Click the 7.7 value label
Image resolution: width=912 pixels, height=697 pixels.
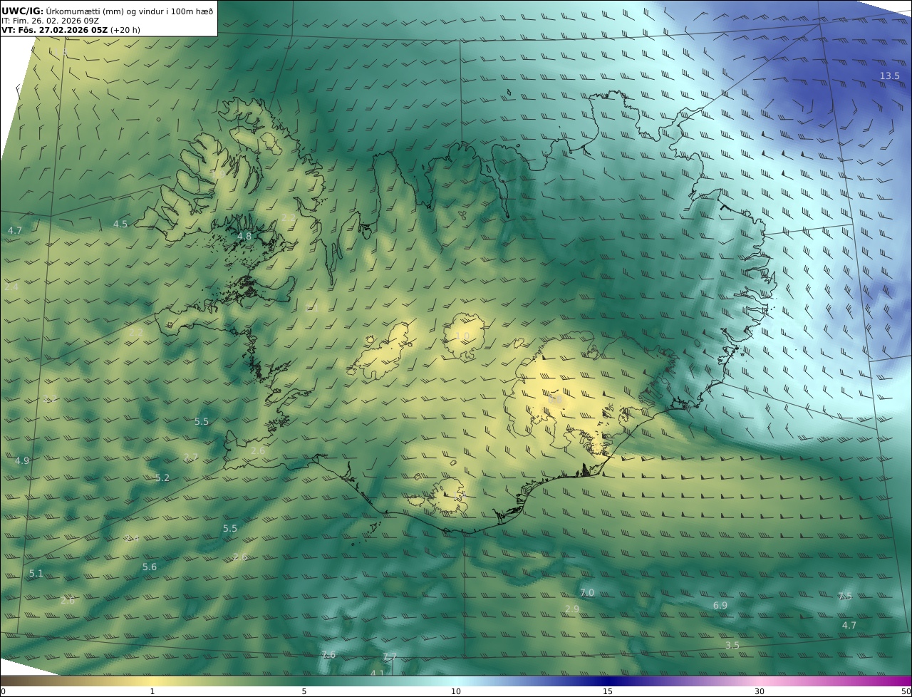click(x=390, y=656)
